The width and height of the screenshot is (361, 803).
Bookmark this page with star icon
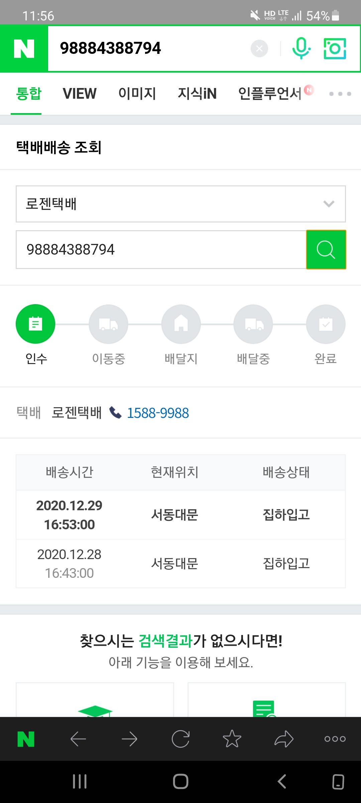click(x=232, y=739)
